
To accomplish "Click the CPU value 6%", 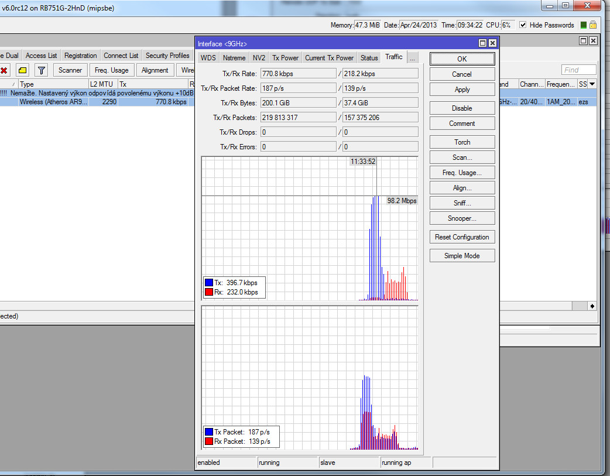I will [508, 25].
